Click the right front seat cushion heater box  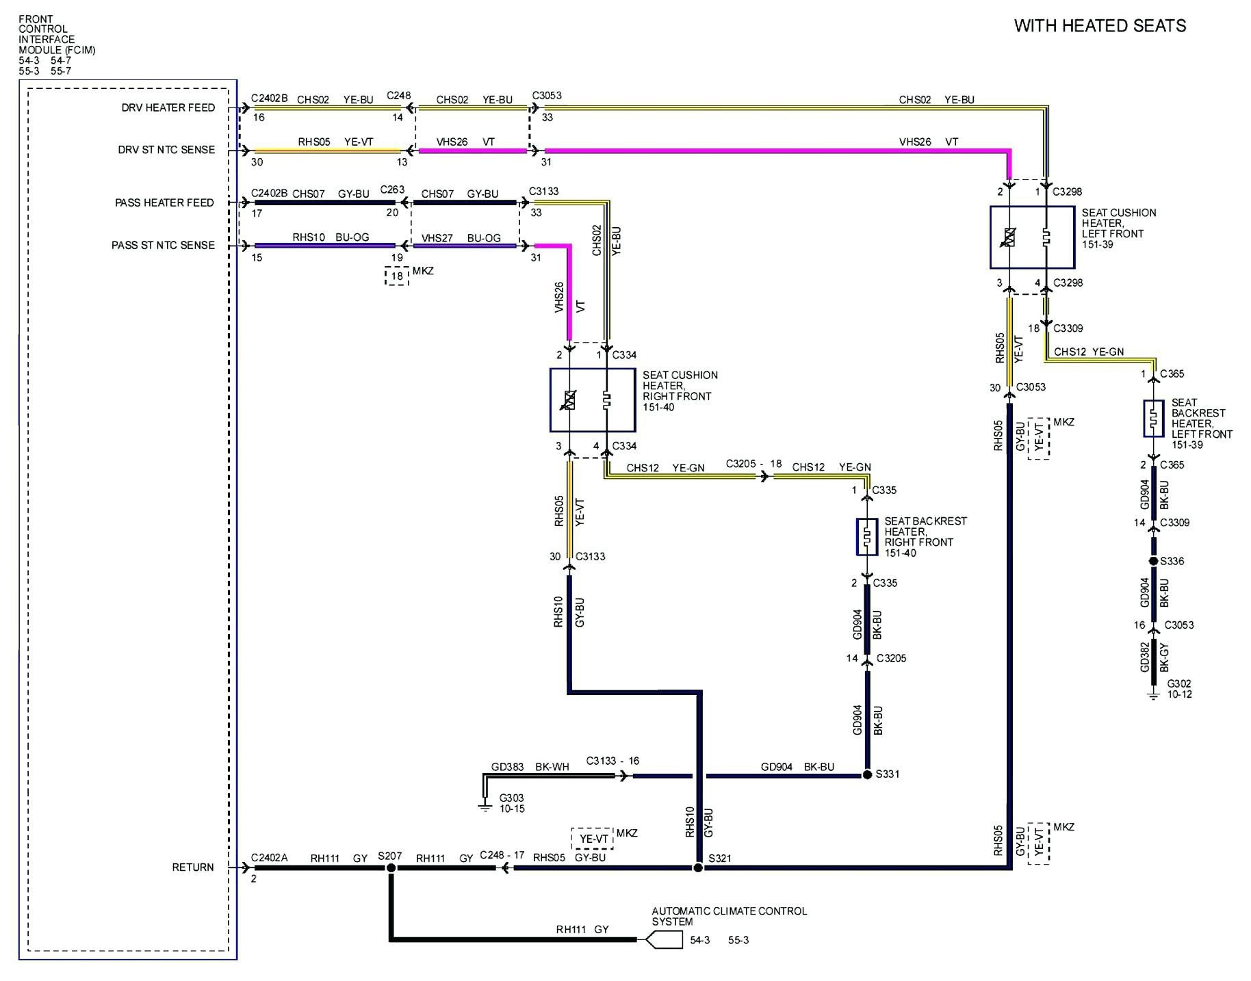point(592,400)
